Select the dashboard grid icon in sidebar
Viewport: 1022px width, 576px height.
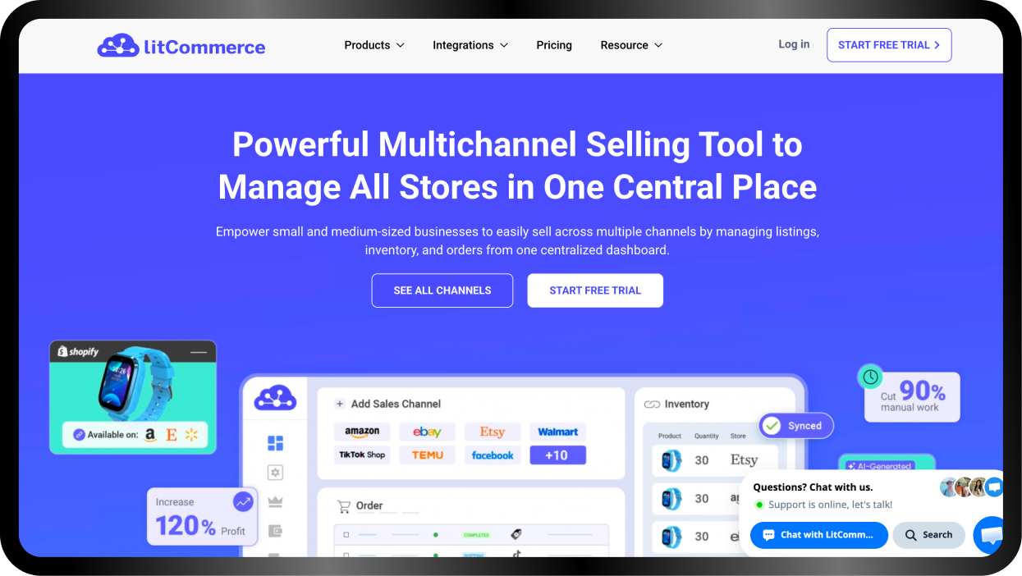275,443
